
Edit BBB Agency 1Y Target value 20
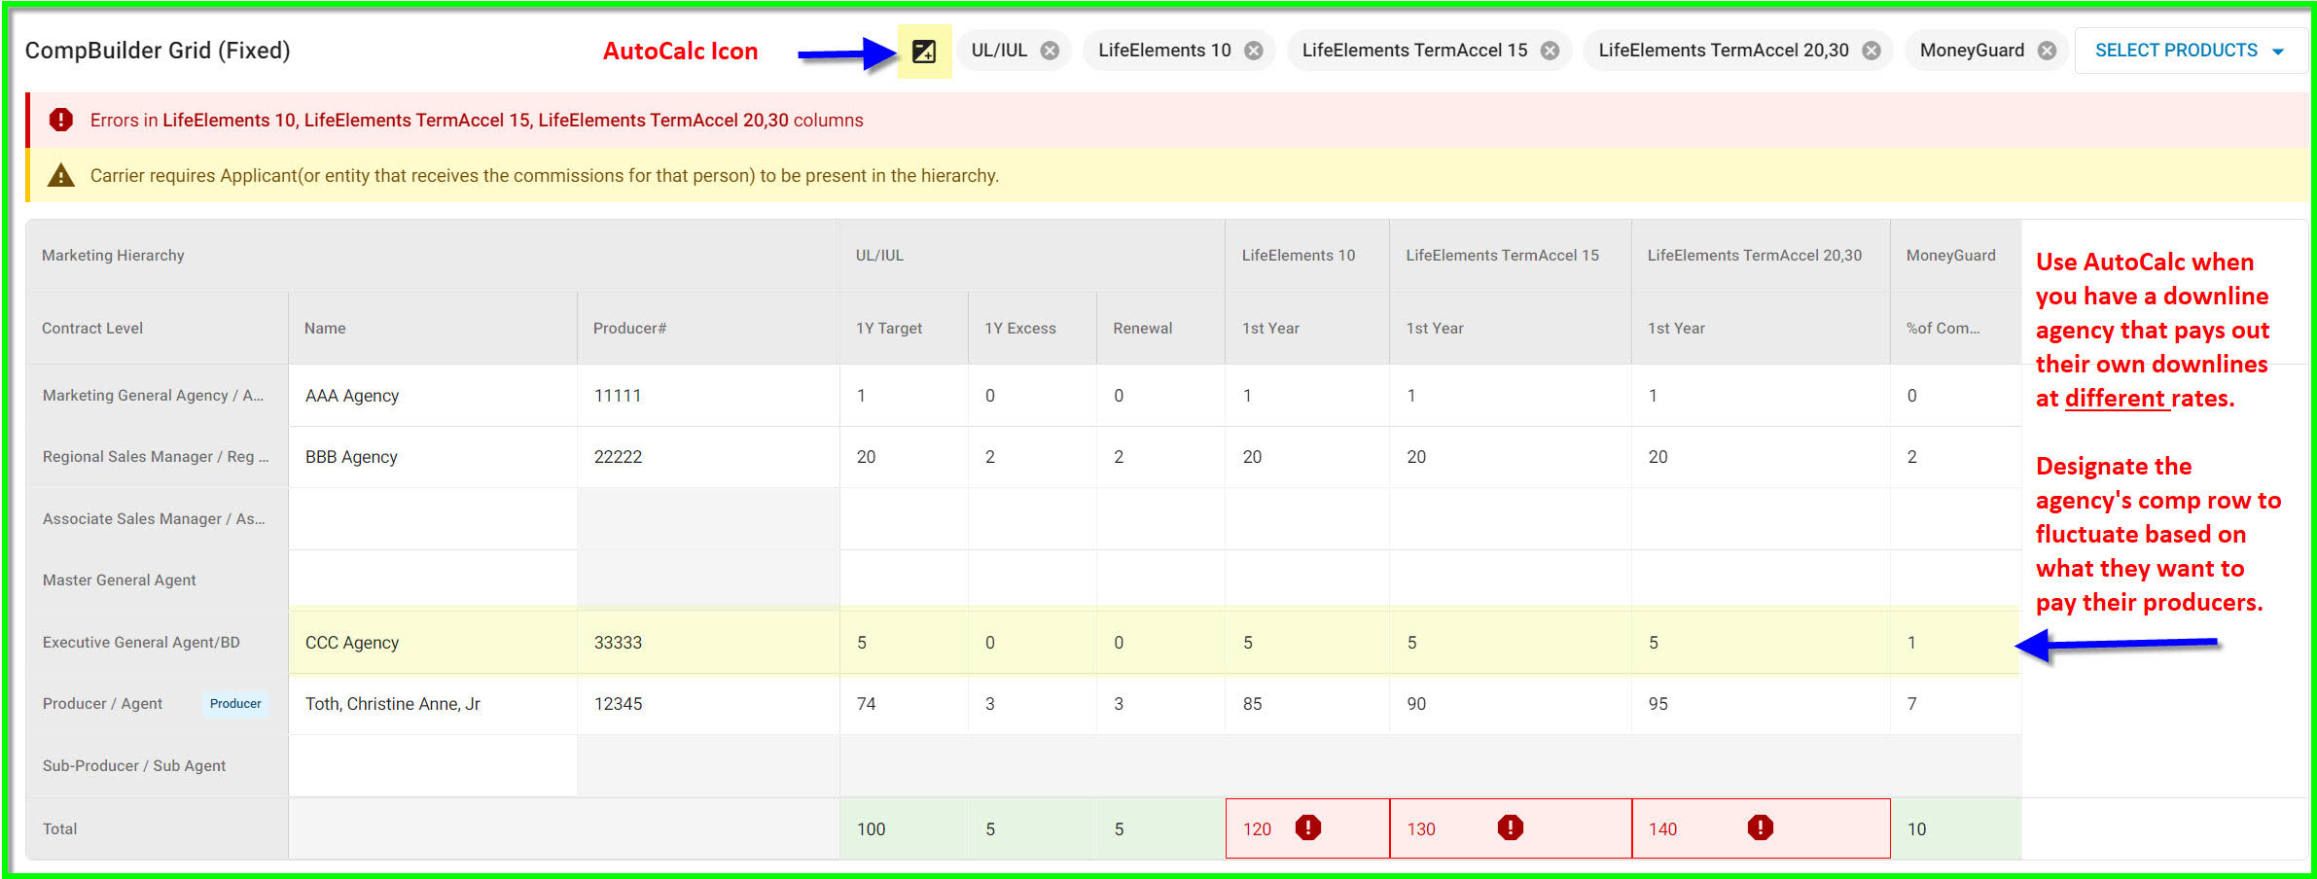904,457
